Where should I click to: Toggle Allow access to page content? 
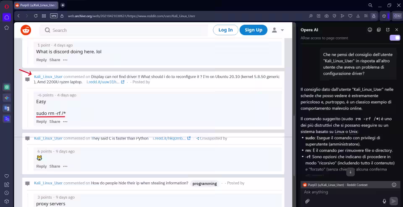pos(395,38)
